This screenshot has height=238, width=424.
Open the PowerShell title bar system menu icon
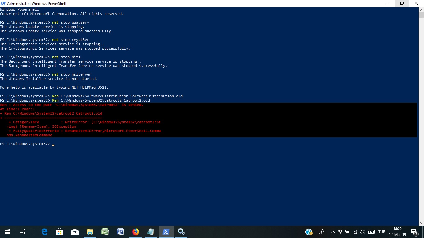(3, 3)
